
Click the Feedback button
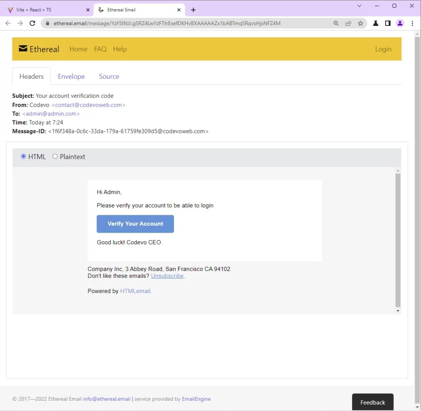[x=372, y=402]
